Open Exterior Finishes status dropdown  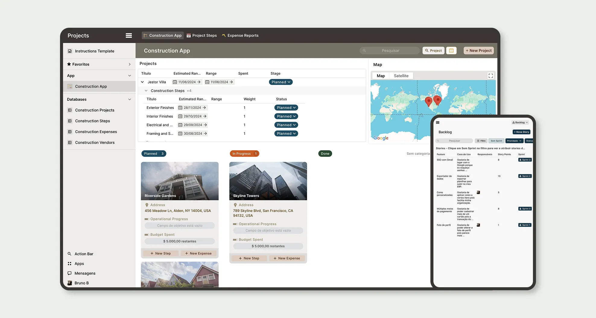(286, 108)
